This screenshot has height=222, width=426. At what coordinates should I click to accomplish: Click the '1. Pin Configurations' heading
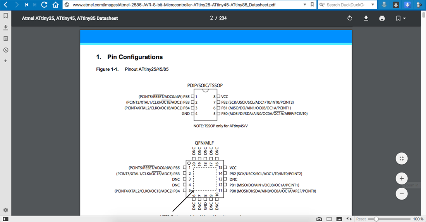129,57
